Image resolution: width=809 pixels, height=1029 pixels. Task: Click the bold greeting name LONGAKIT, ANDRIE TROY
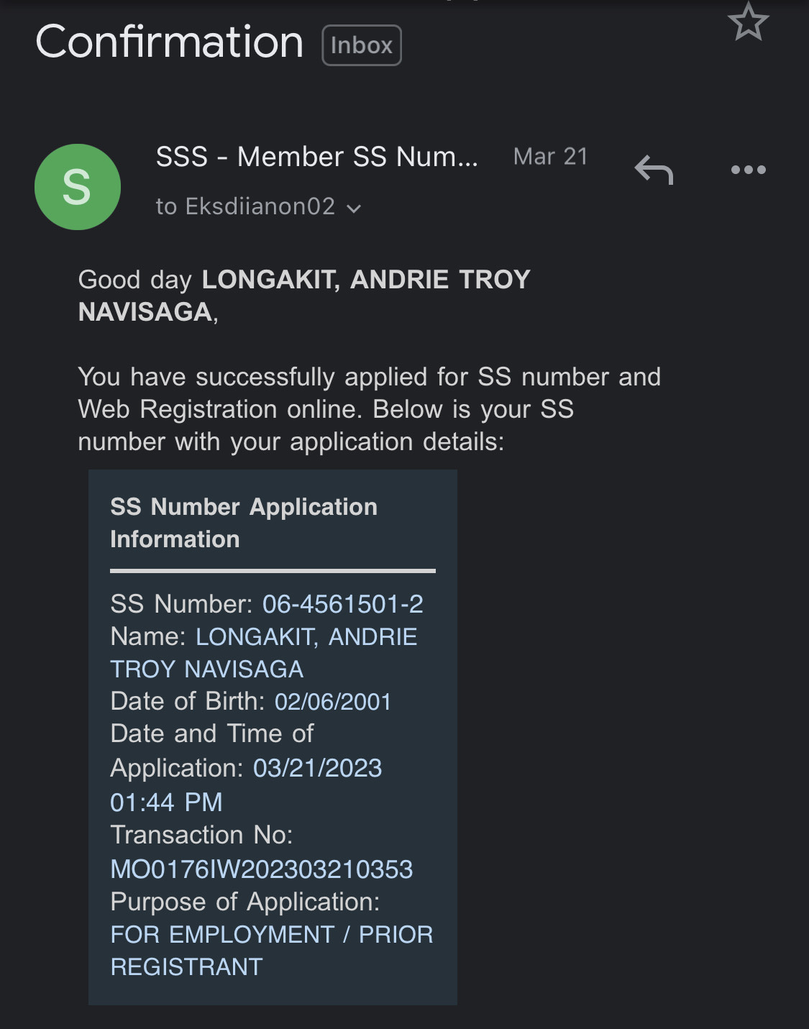click(365, 280)
